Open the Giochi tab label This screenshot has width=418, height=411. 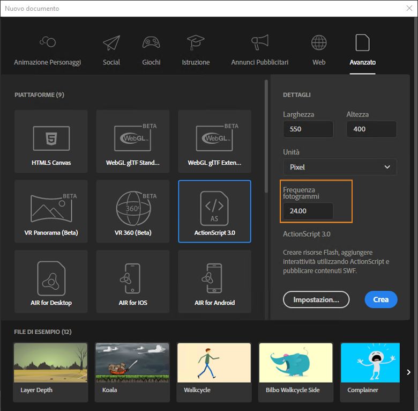[151, 62]
